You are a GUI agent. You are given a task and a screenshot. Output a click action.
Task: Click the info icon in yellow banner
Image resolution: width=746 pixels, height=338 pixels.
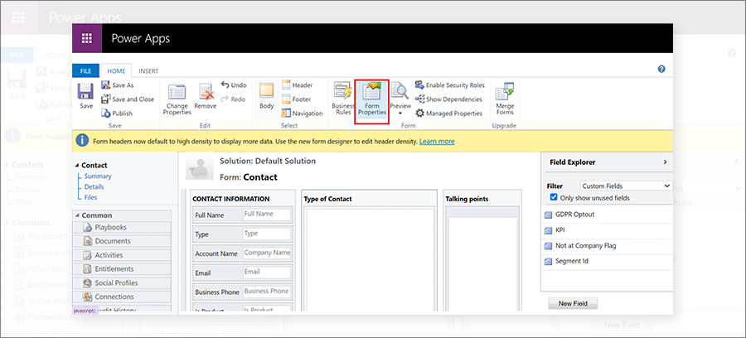coord(83,141)
